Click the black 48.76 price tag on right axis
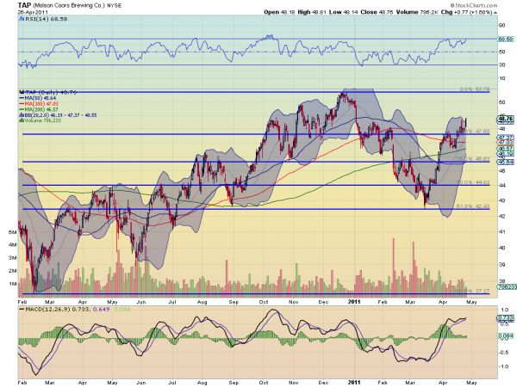517x387 pixels. coord(506,118)
